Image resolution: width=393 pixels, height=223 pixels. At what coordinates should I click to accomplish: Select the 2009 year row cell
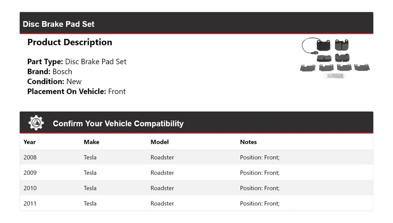[30, 173]
